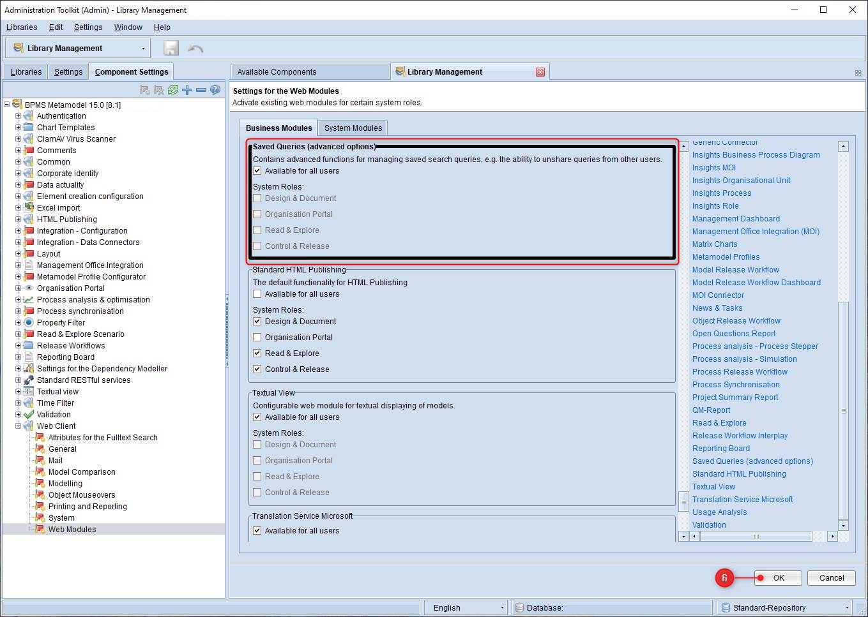Click the green Validation checkmark icon
868x617 pixels.
29,415
